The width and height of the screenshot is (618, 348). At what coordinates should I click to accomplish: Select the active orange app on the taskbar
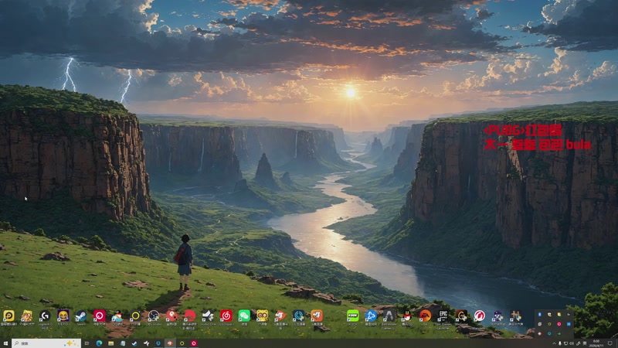pos(170,343)
